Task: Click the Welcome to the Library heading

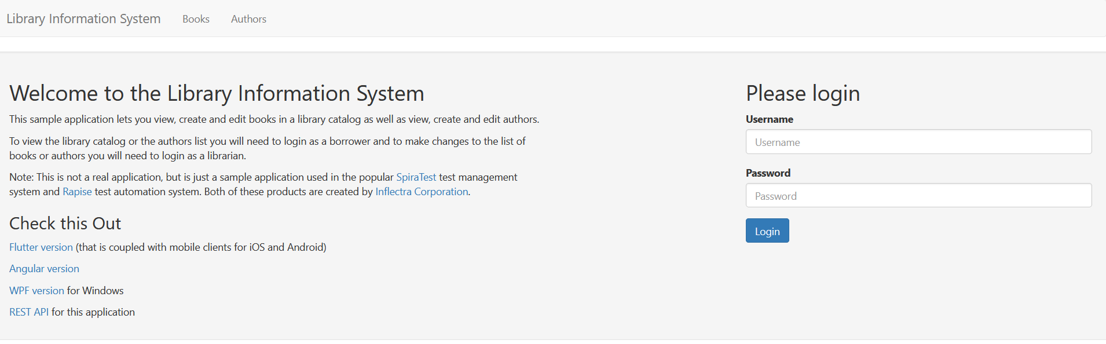Action: tap(217, 93)
